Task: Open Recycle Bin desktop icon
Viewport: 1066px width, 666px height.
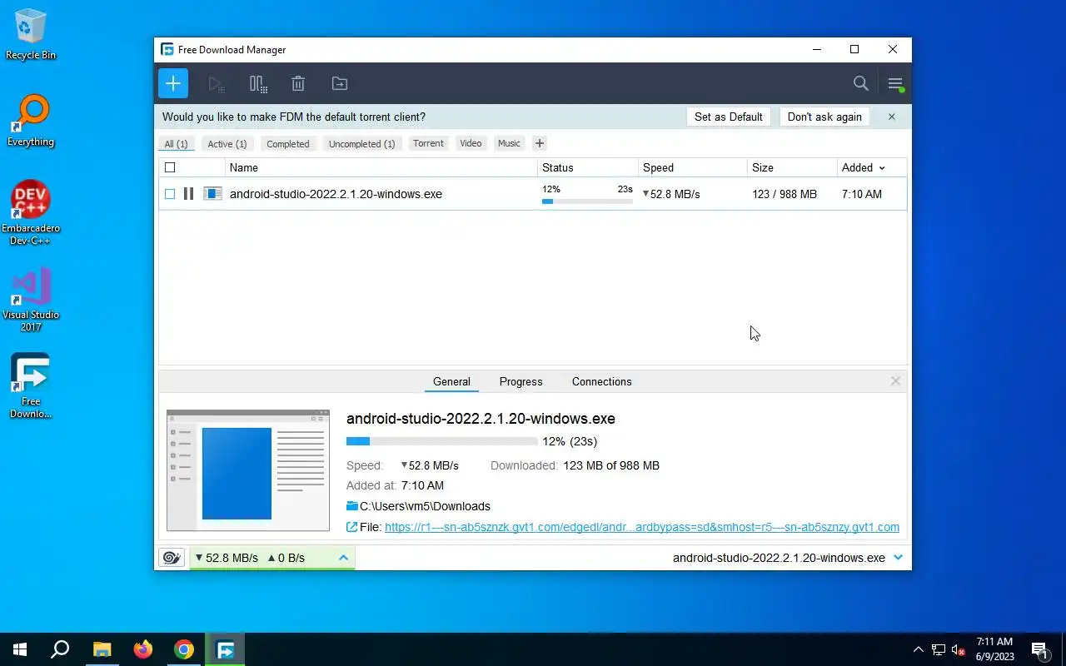Action: (x=31, y=34)
